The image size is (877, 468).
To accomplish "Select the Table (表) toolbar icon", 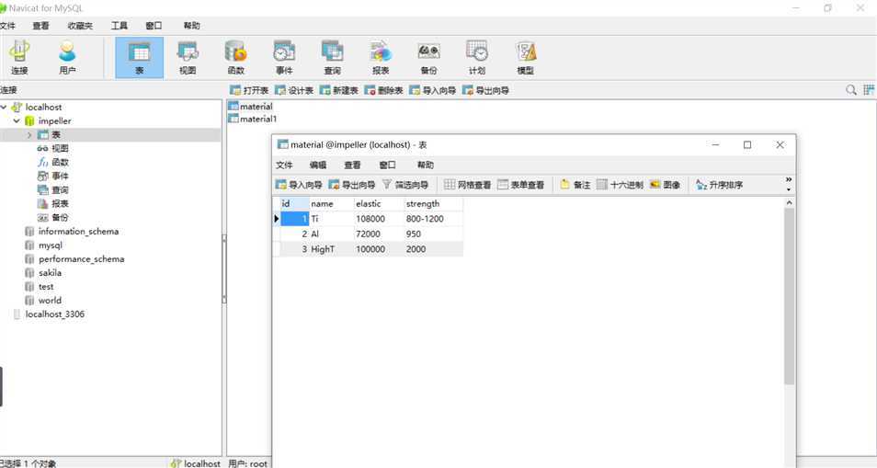I will pos(139,58).
